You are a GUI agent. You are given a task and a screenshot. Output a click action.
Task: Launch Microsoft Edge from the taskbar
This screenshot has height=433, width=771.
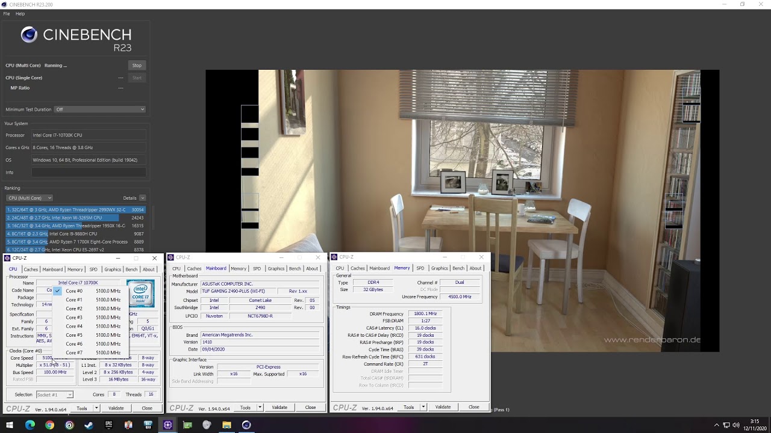30,425
